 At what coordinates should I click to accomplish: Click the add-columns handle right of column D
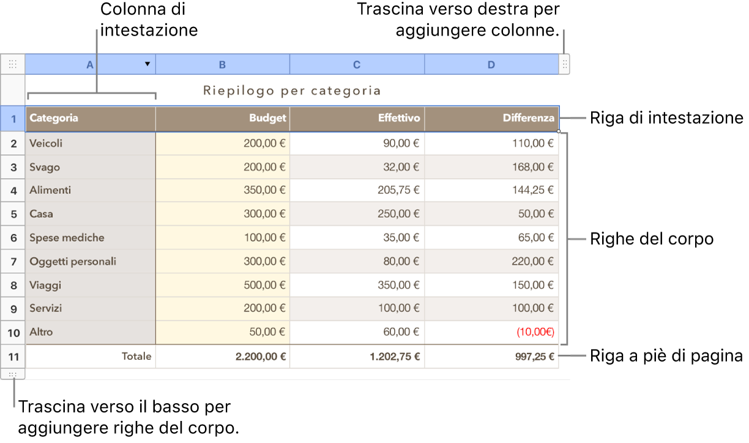564,64
